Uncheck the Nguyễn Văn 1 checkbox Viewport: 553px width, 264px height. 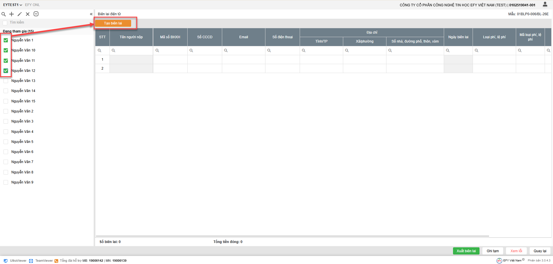click(6, 40)
